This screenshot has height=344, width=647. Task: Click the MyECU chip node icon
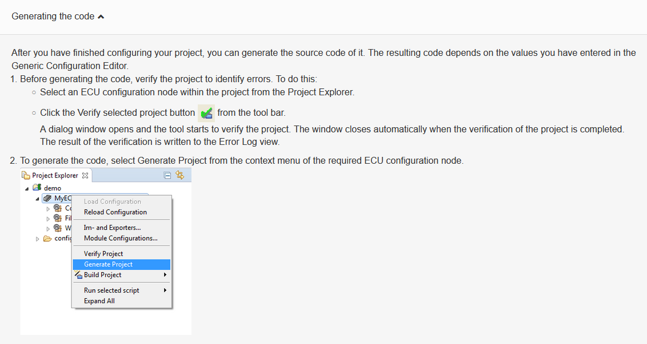point(47,198)
